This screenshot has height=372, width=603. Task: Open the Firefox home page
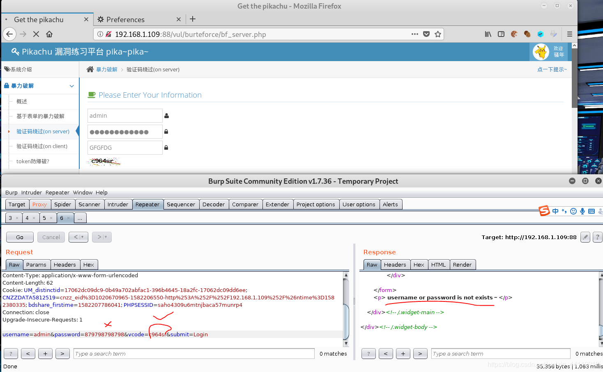click(x=49, y=34)
